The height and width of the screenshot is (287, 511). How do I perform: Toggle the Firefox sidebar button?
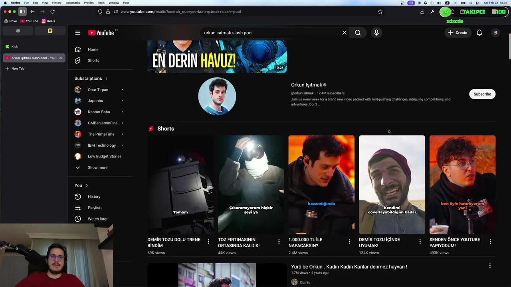(x=22, y=12)
